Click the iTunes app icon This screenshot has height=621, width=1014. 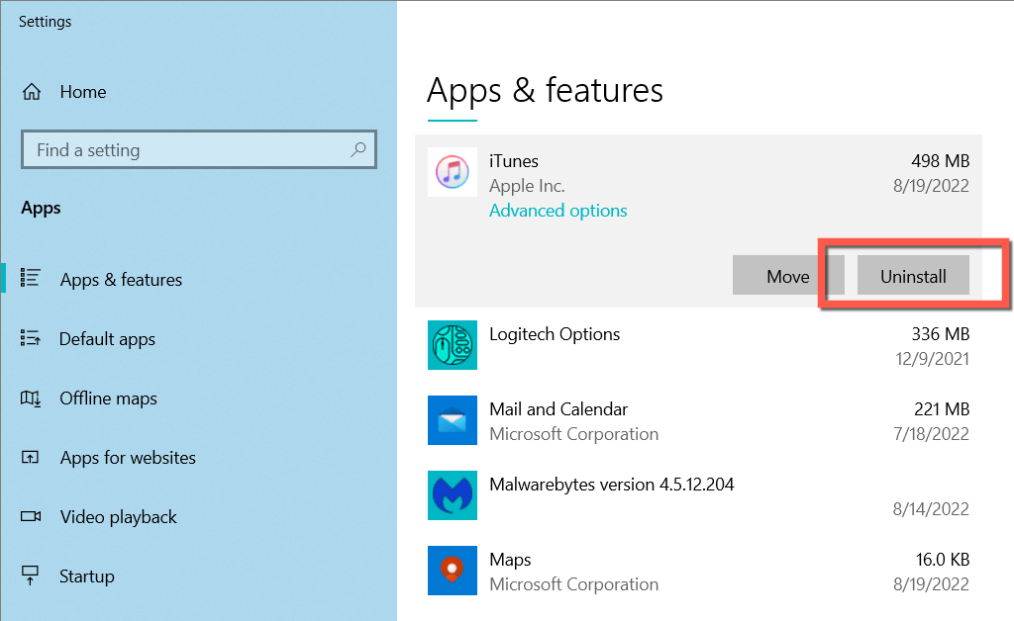tap(452, 172)
